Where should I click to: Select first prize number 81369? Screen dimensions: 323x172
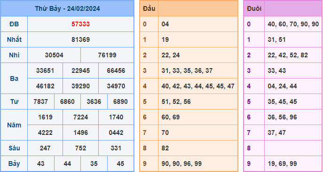80,39
